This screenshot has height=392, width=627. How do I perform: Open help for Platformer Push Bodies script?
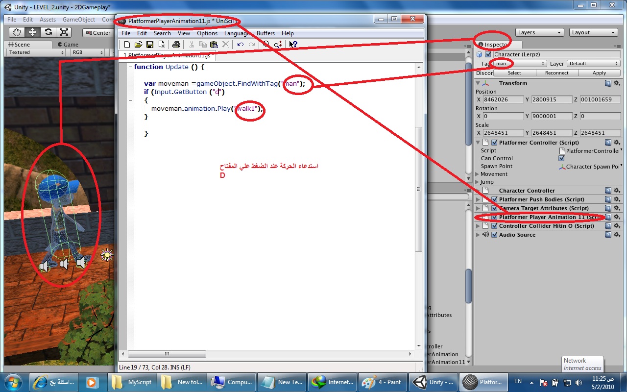coord(608,199)
